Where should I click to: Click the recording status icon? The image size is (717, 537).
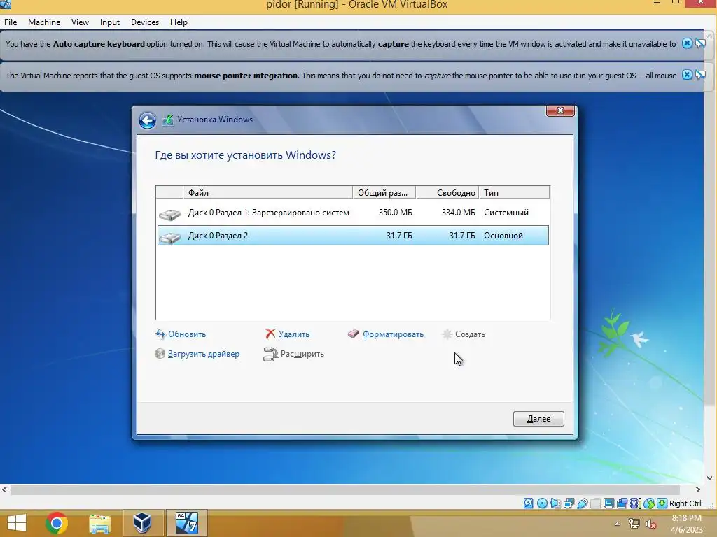(x=622, y=503)
